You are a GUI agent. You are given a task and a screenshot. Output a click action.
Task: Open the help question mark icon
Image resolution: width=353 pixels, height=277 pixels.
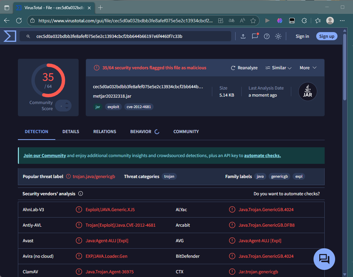tap(267, 36)
